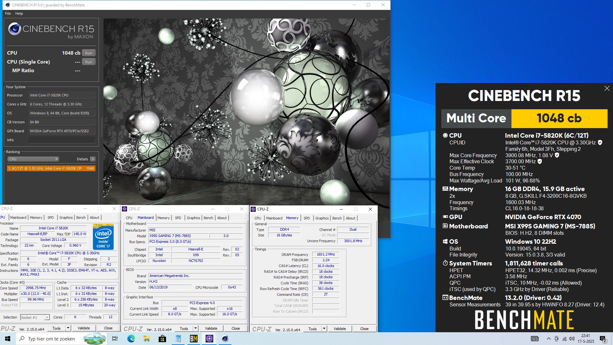Click the Memory module icon in BenchMate
This screenshot has height=345, width=613.
(445, 189)
